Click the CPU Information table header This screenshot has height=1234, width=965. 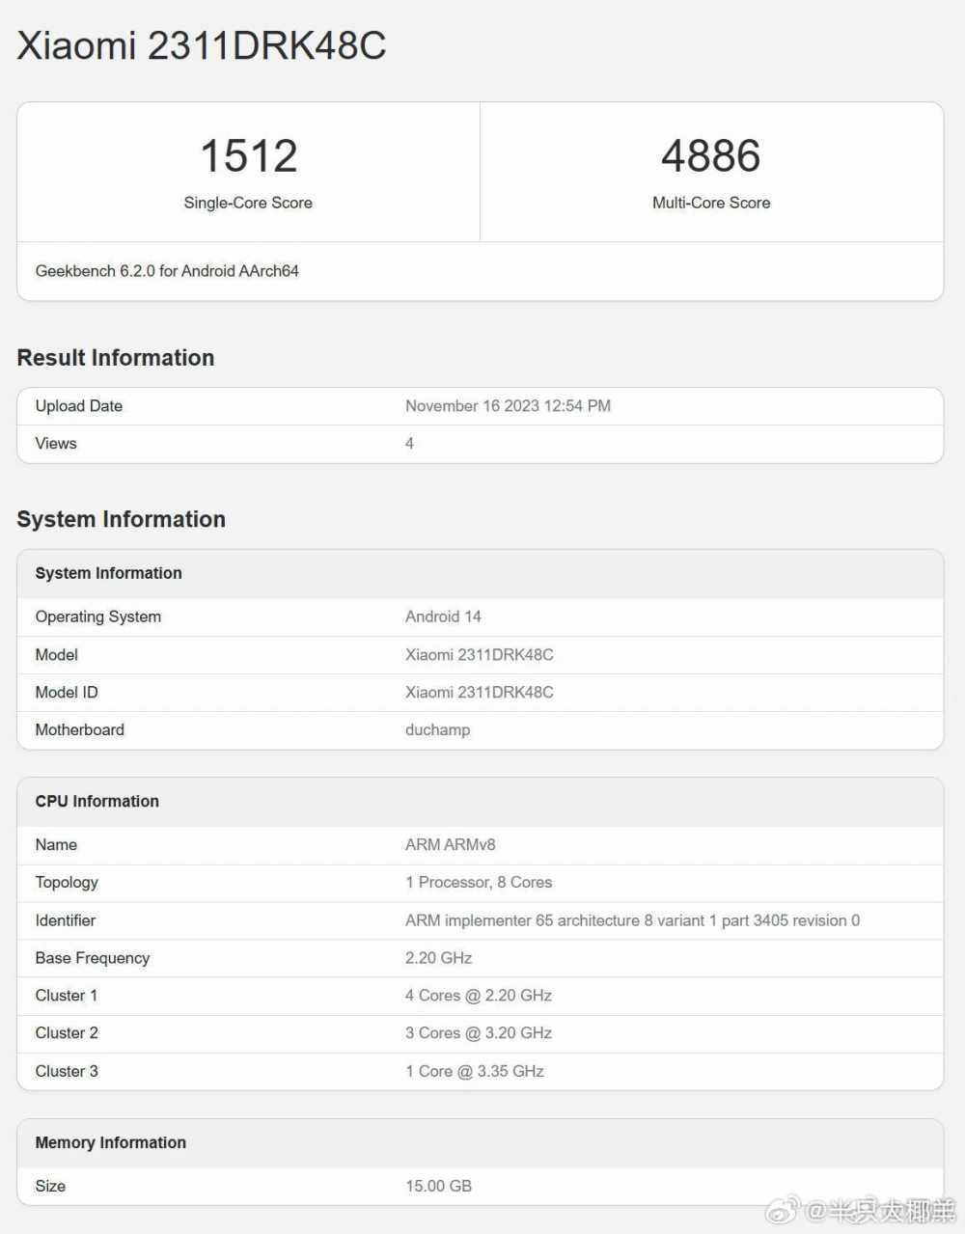(97, 802)
